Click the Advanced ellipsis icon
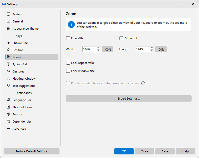 coord(8,128)
